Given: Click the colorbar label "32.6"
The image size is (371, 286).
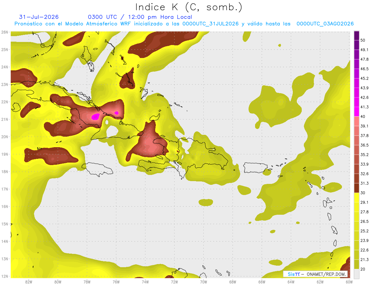Looking at the screenshot, I should point(364,174).
